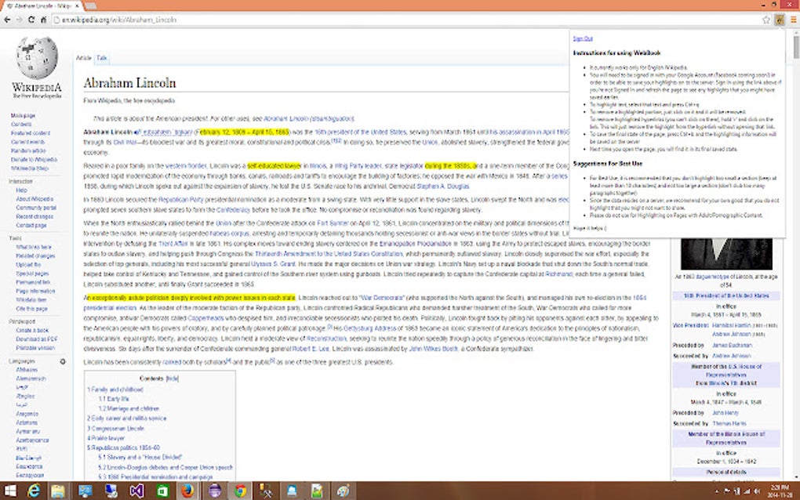
Task: Switch to Chrome in taskbar
Action: coord(240,491)
